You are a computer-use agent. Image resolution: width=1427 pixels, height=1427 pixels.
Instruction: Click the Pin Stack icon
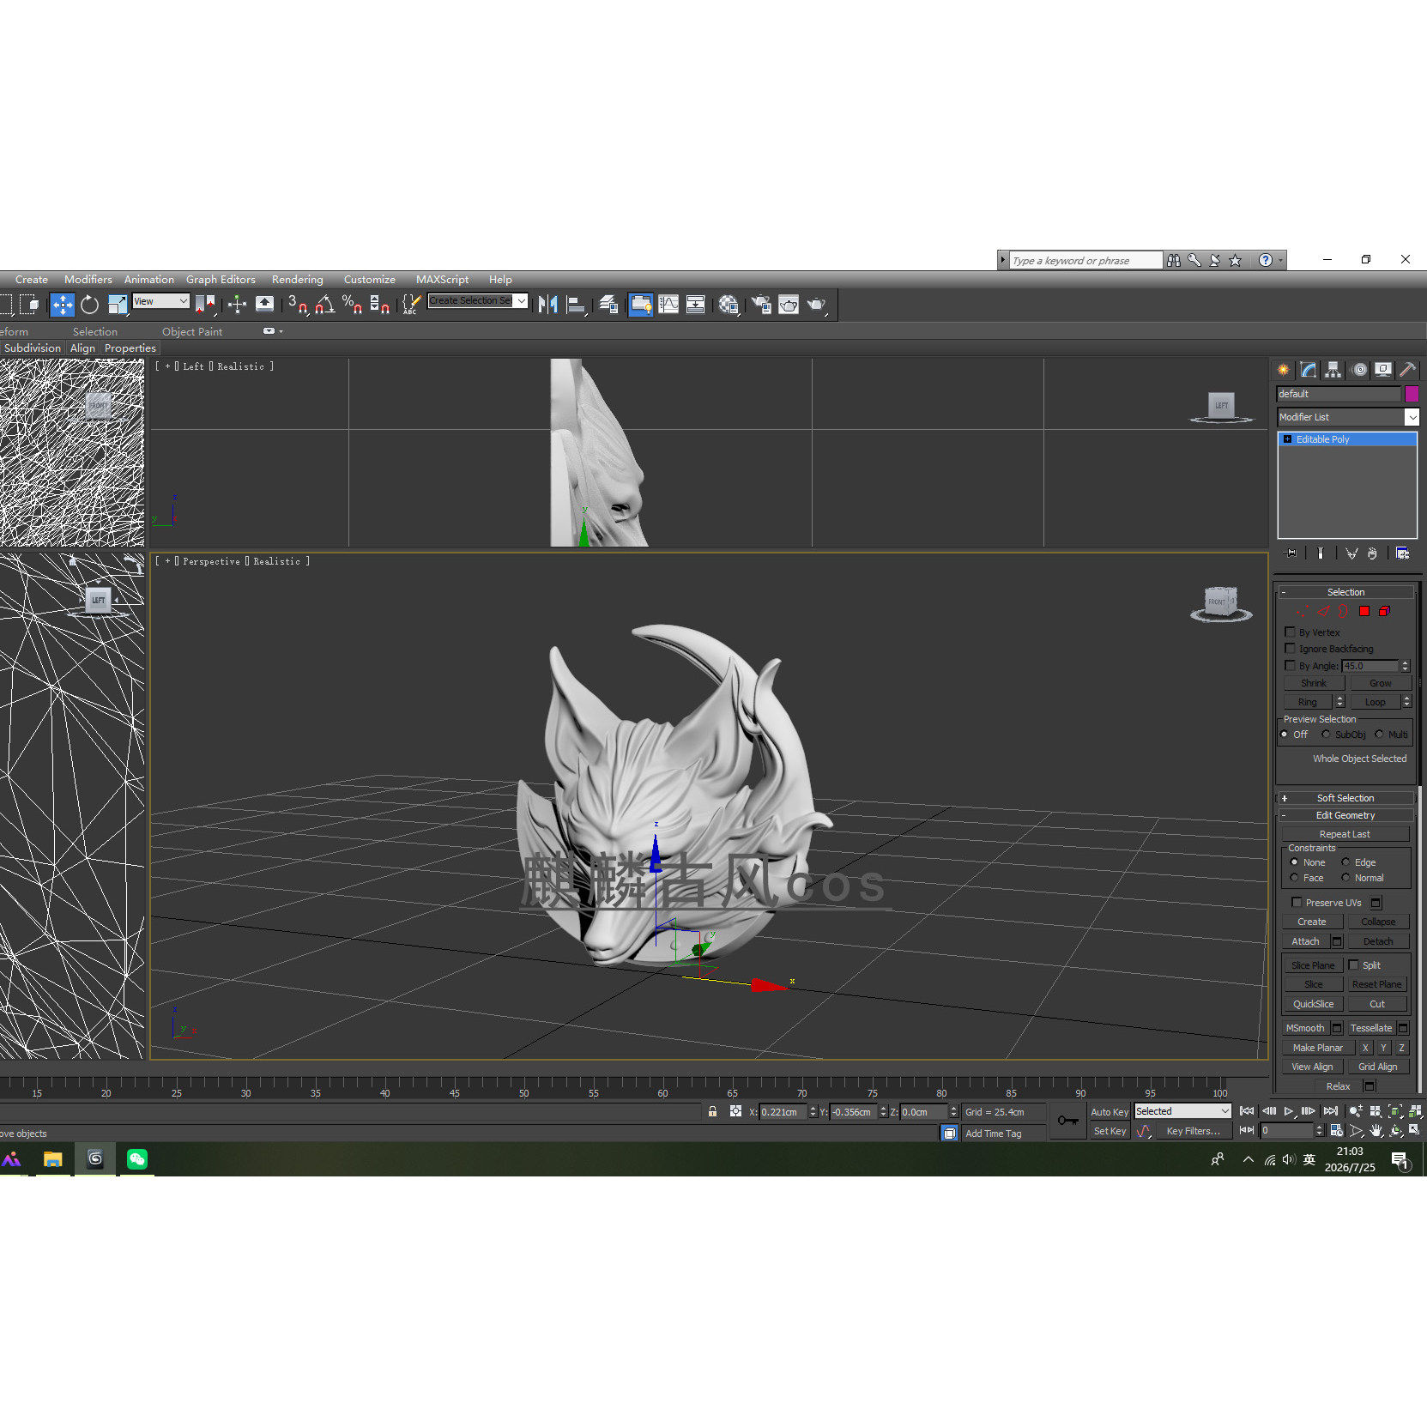click(x=1290, y=553)
